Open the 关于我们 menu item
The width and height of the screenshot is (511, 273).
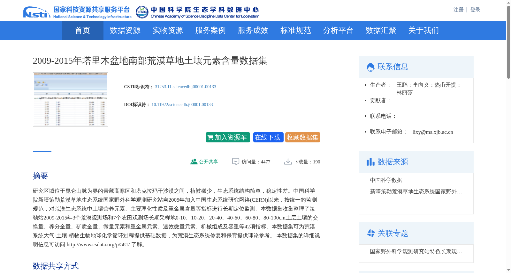(423, 30)
